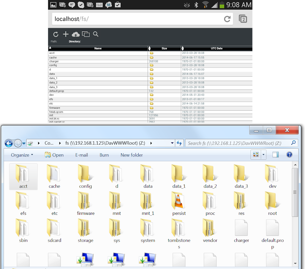Screen dimensions: 305x269
Task: Open the browser tabs counter
Action: 242,19
